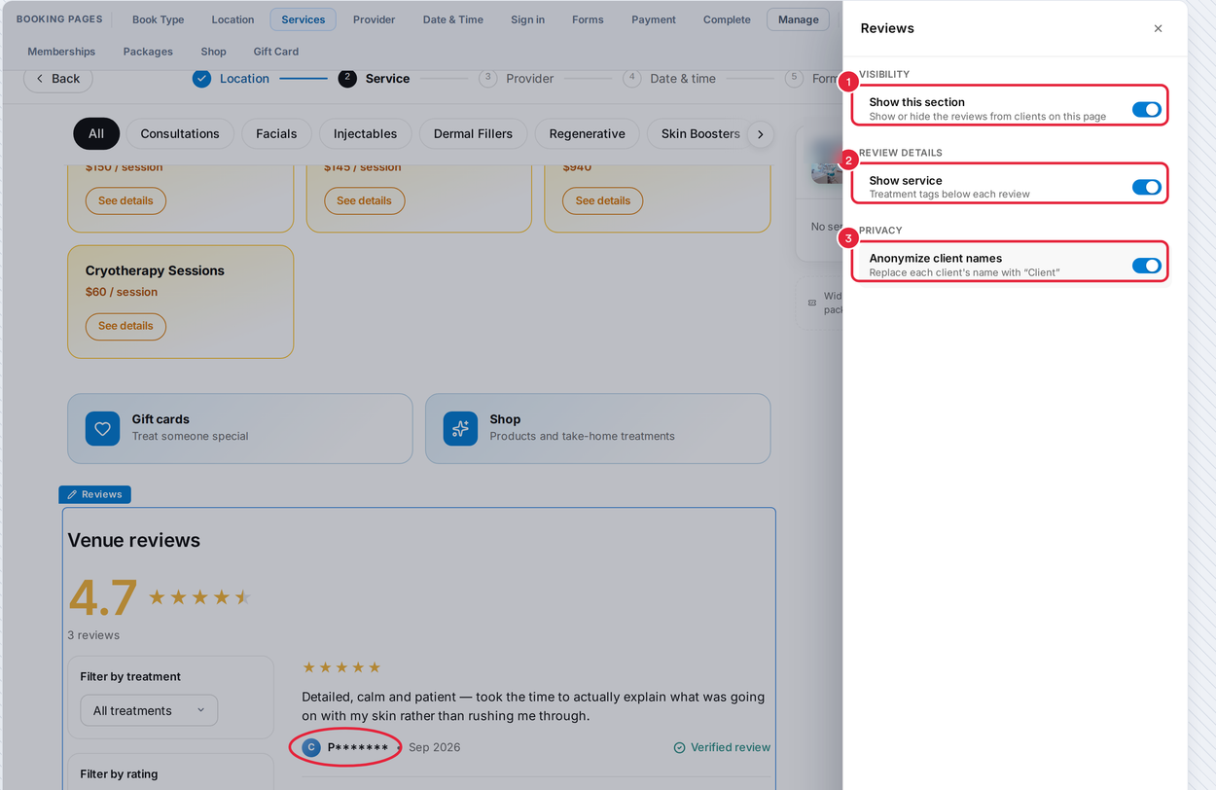The width and height of the screenshot is (1216, 790).
Task: Open the Forms tab
Action: tap(588, 19)
